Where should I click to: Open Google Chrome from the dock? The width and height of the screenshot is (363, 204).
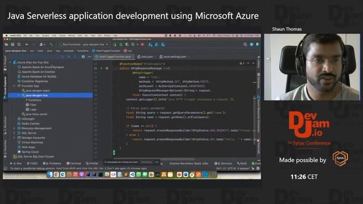(x=56, y=175)
